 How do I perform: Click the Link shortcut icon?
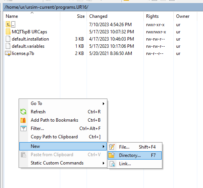(x=112, y=164)
